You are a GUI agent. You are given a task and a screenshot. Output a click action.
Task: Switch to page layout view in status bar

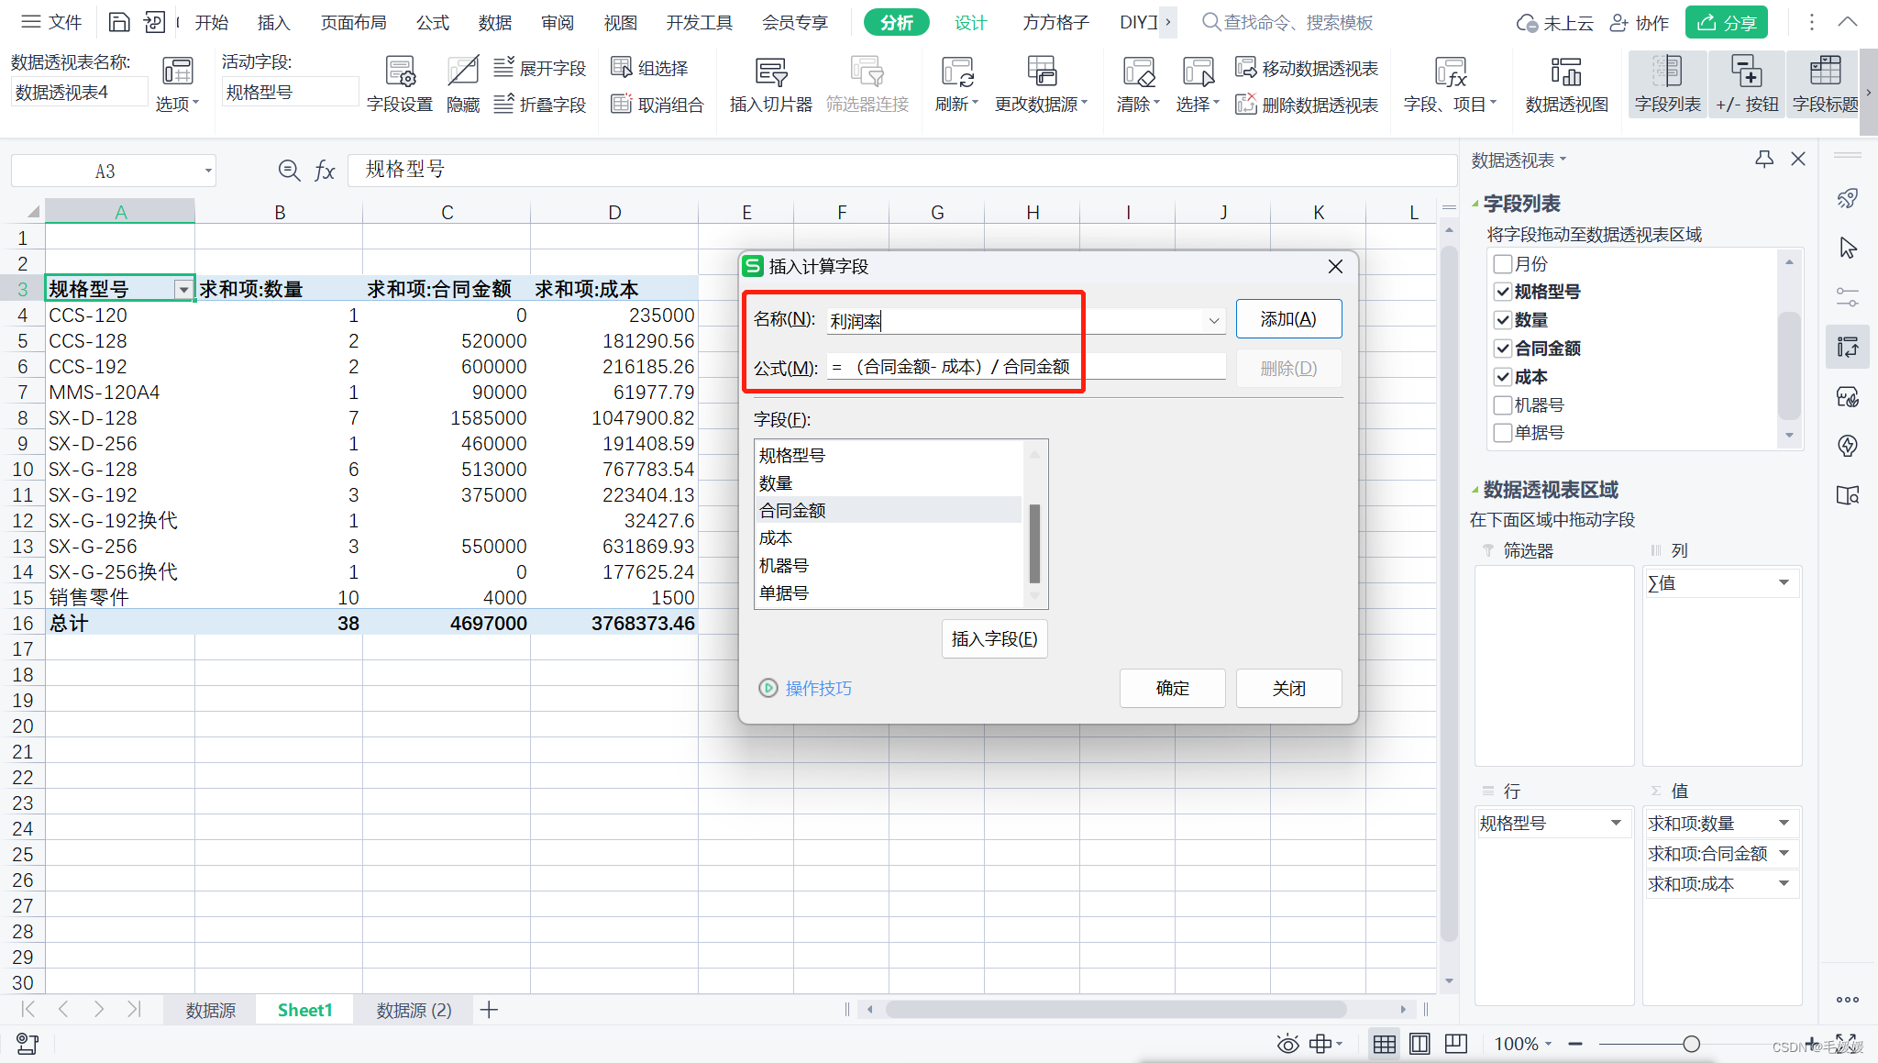1420,1044
